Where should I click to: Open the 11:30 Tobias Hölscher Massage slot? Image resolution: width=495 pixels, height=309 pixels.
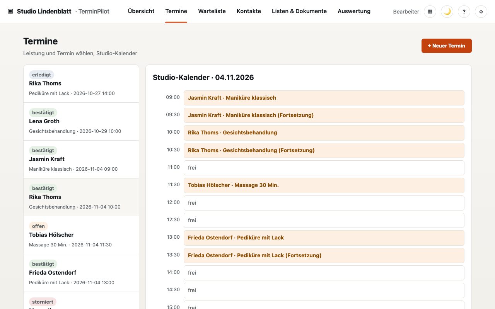324,185
